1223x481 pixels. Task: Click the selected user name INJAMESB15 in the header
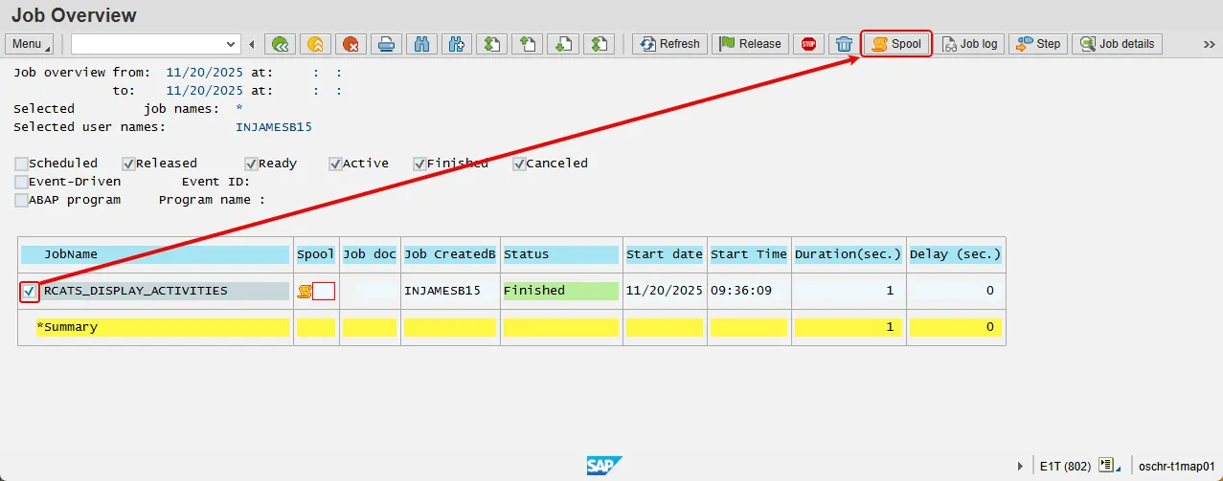click(274, 127)
